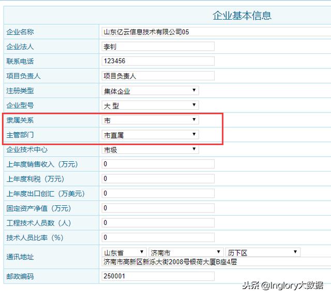Click the 企业名称 label text

pyautogui.click(x=20, y=32)
